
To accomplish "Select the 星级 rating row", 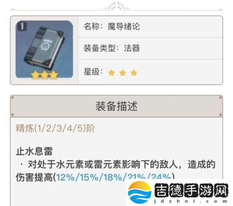I will 150,72.
